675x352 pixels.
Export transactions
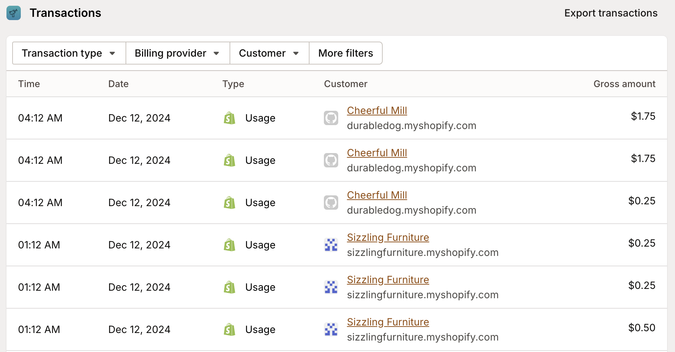click(x=610, y=13)
